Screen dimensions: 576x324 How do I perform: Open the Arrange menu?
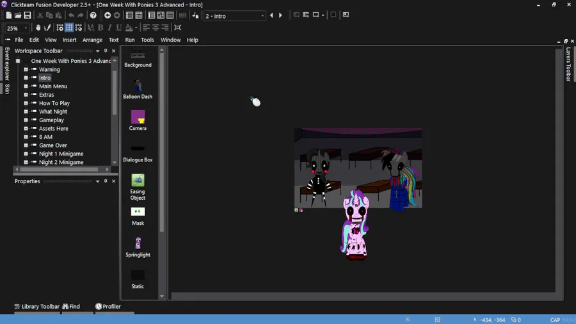(92, 40)
